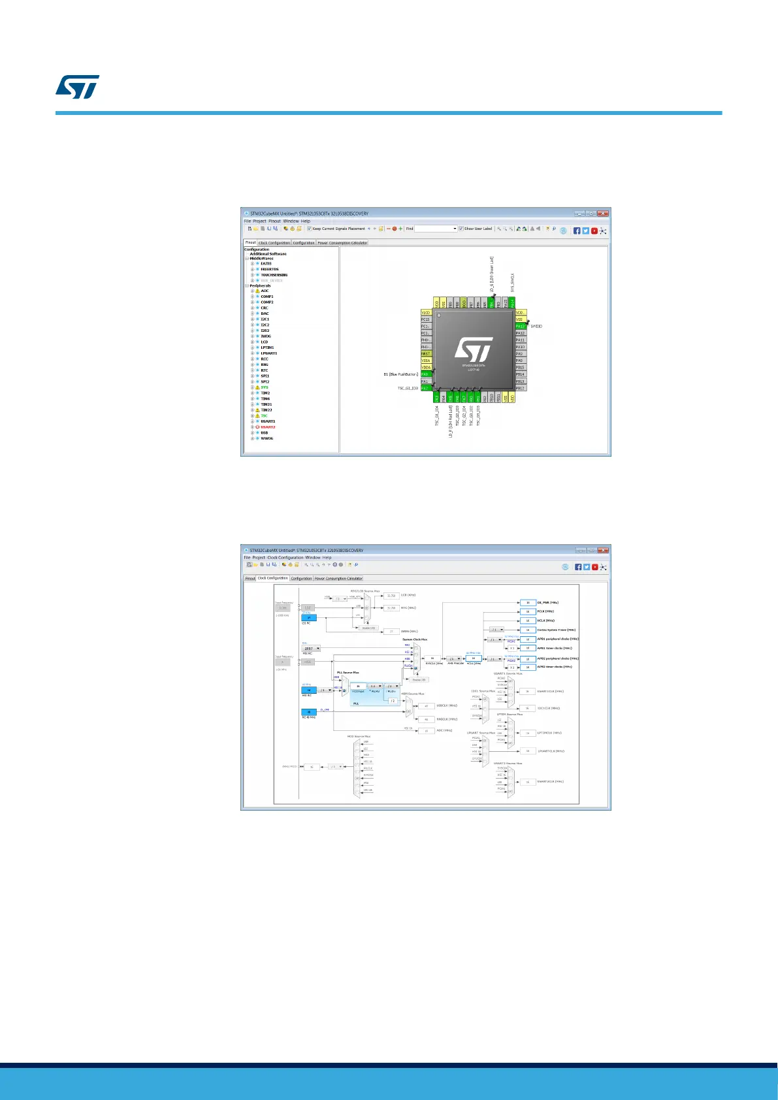Screen dimensions: 778x1100
Task: Open YouTube icon in the Pinout window
Action: click(x=594, y=230)
